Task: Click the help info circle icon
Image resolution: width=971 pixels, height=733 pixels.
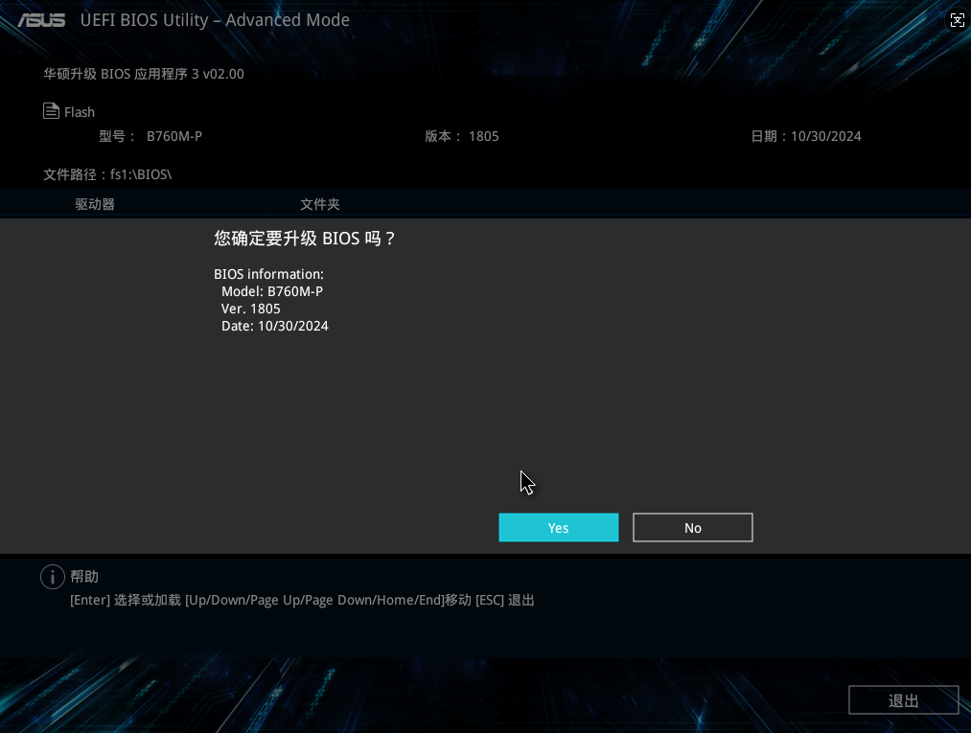Action: [x=52, y=577]
